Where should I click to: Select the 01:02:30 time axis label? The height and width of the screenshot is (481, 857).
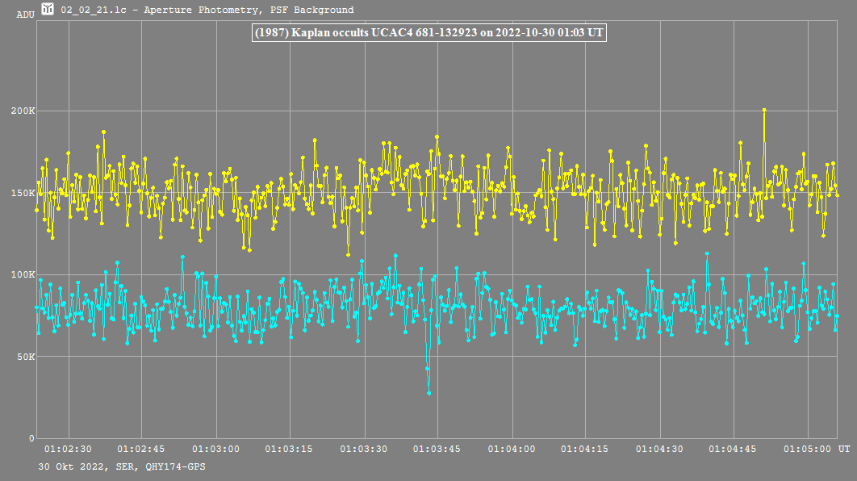click(x=68, y=449)
